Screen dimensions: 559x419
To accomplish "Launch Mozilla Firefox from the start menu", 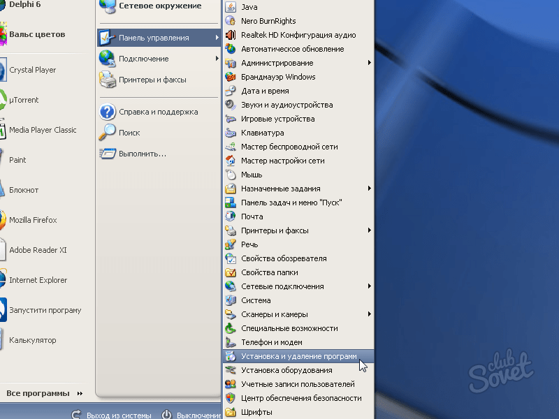I will [32, 220].
